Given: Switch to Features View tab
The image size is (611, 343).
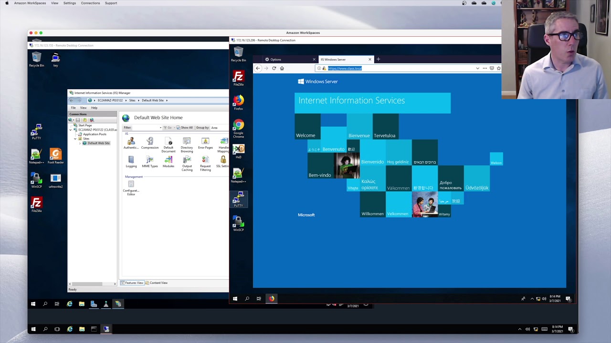Looking at the screenshot, I should tap(132, 283).
